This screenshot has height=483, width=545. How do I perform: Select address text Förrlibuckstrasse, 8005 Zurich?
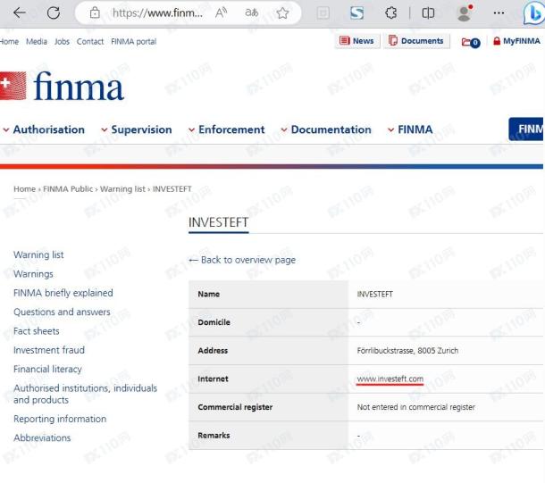click(x=407, y=350)
